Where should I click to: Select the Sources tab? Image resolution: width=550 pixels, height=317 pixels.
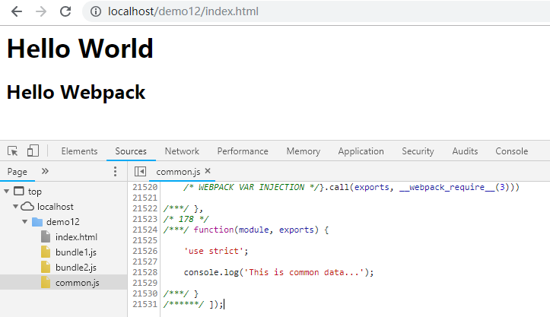coord(131,151)
